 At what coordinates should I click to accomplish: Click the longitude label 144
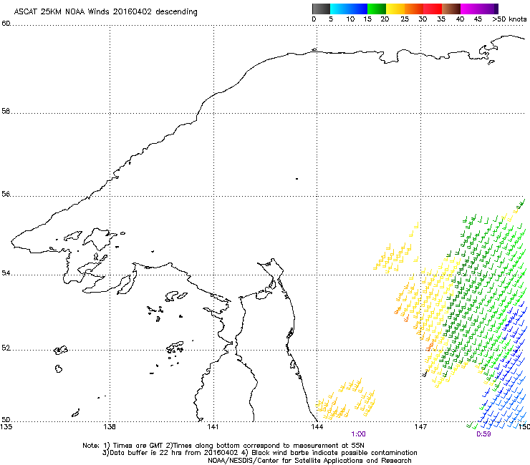pos(317,427)
